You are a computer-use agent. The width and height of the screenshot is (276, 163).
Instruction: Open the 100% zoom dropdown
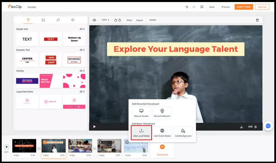pyautogui.click(x=105, y=20)
